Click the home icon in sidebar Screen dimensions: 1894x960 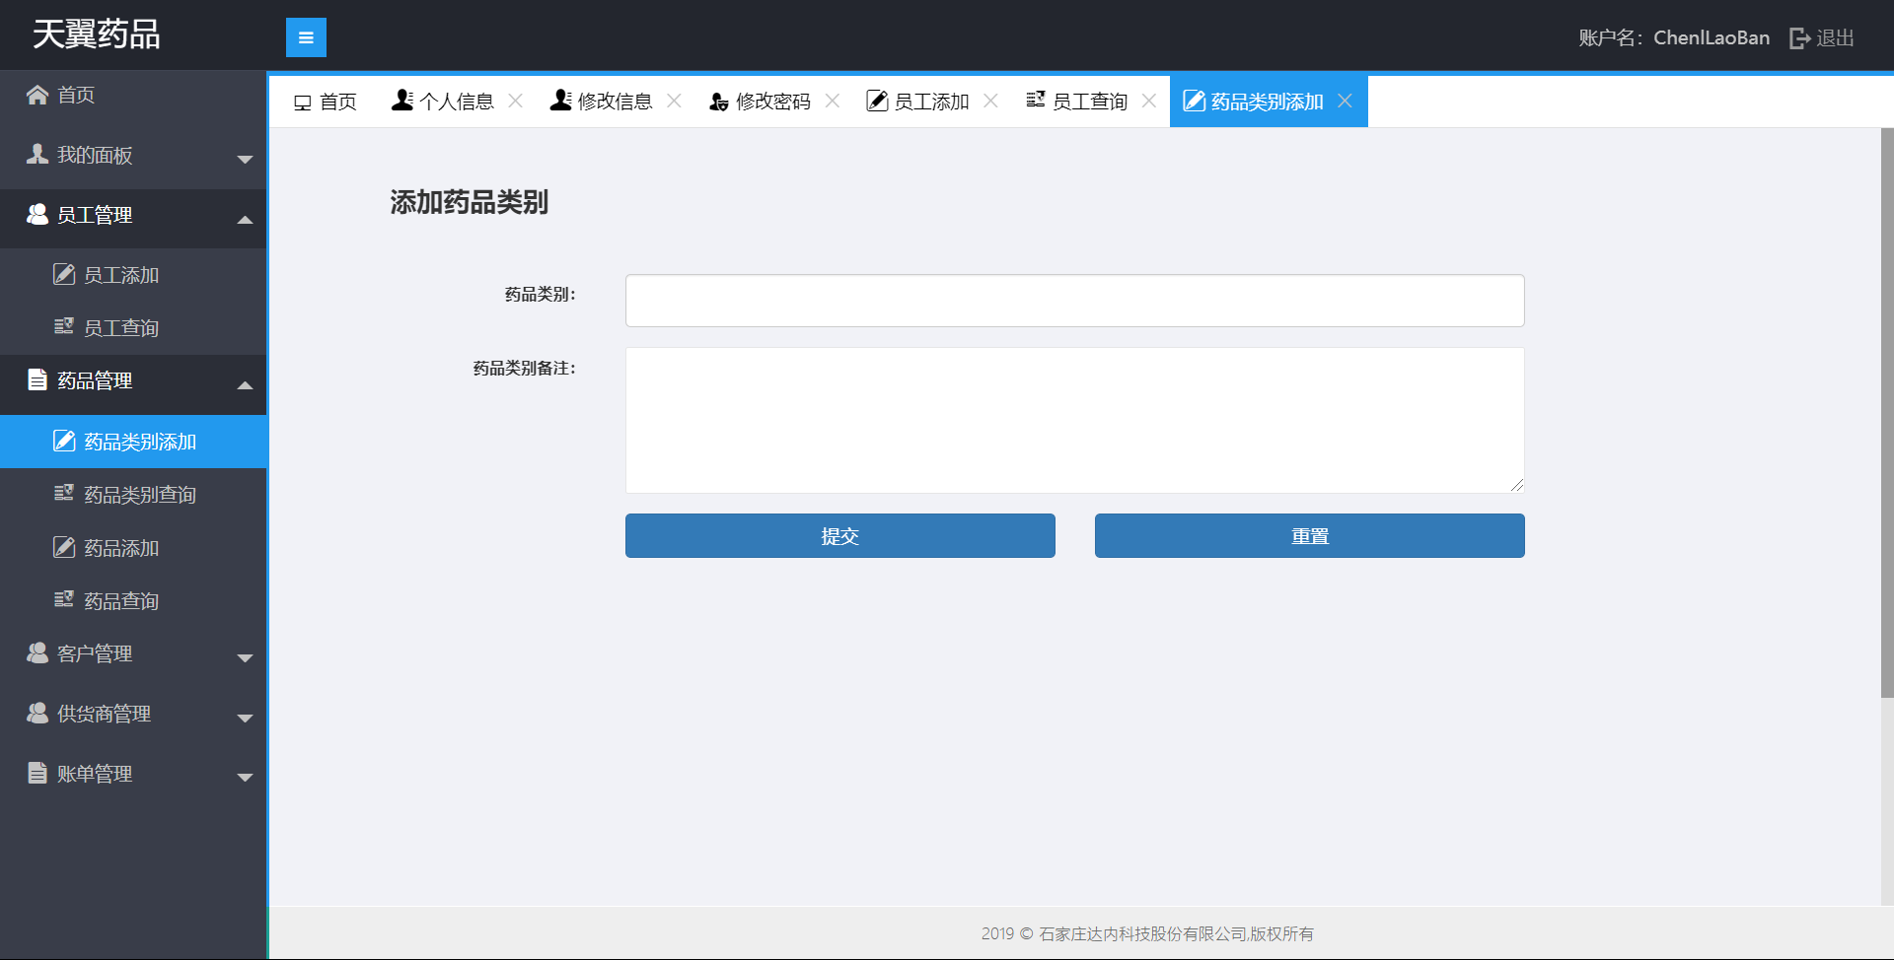[x=37, y=95]
